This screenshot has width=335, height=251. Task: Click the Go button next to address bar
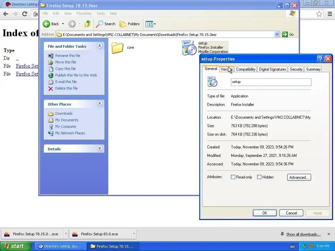[288, 34]
